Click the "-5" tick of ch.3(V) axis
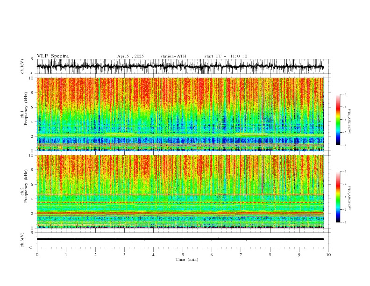 point(32,247)
